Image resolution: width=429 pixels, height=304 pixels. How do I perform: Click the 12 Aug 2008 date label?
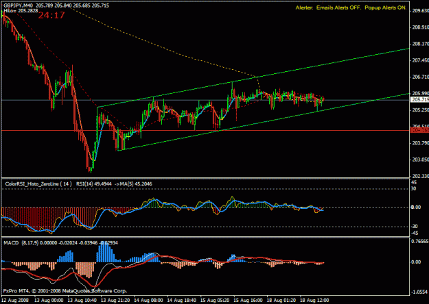15,300
